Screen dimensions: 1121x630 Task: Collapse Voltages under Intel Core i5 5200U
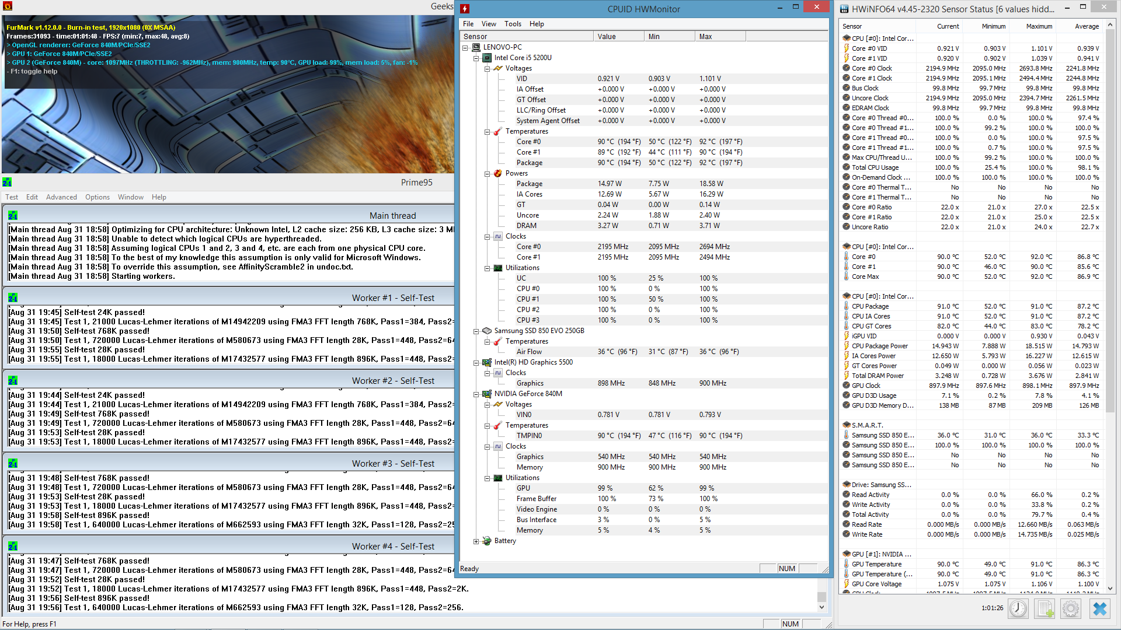(x=487, y=69)
